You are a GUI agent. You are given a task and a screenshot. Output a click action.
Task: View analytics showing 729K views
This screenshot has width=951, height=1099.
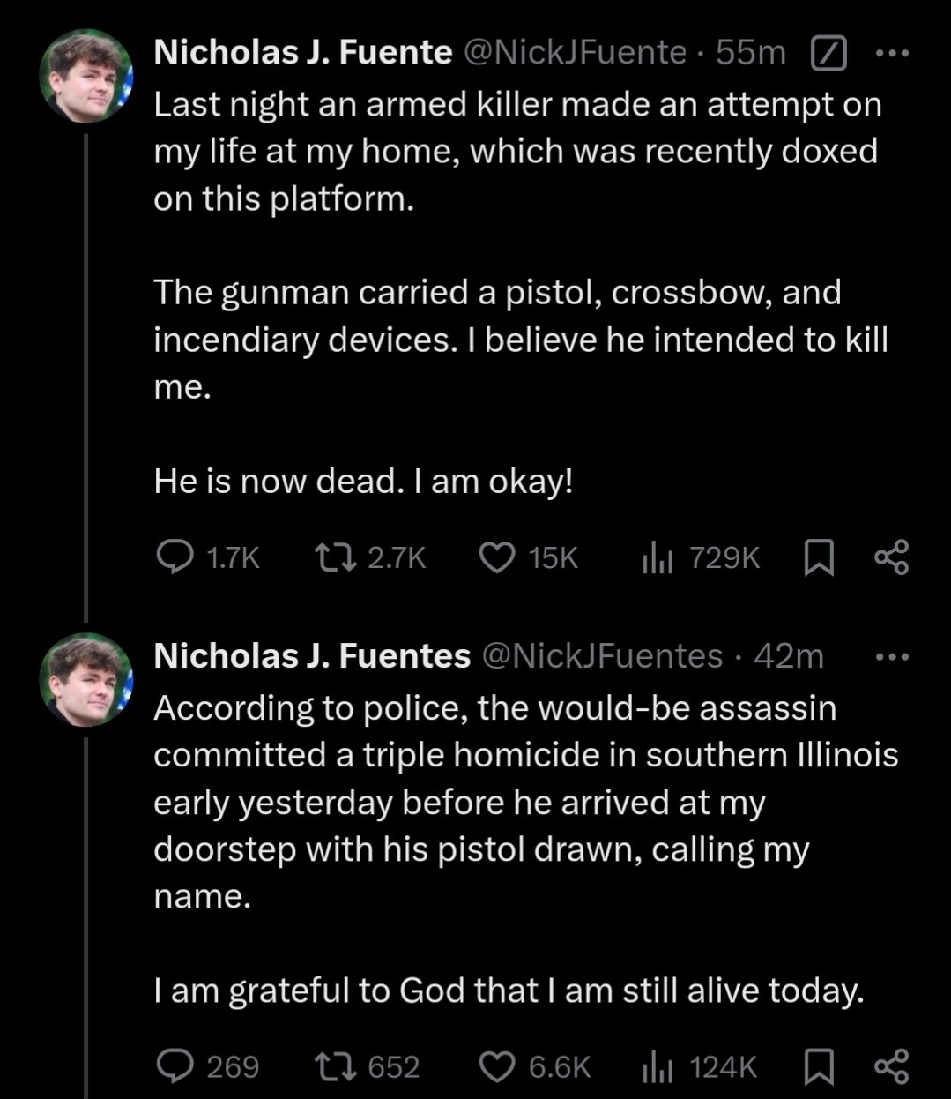[658, 557]
